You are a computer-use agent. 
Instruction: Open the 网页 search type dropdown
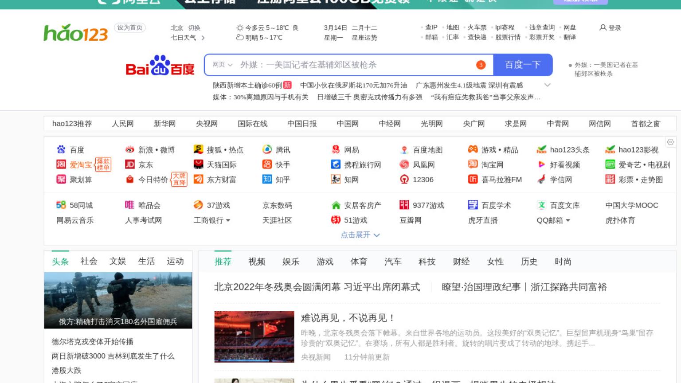point(222,65)
